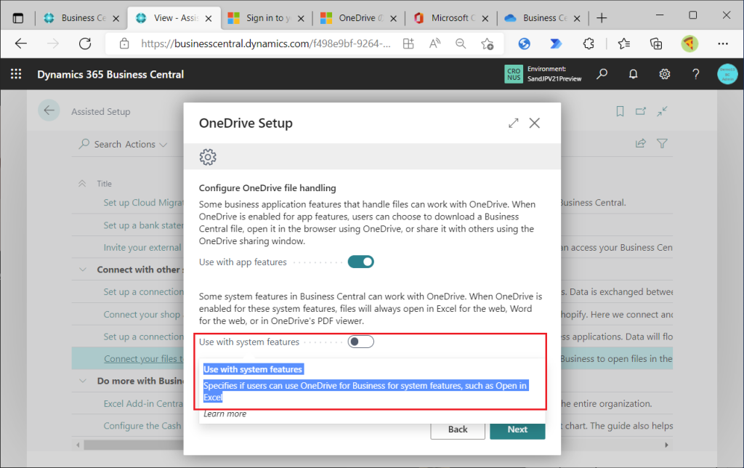Open the Business Central search magnifier

tap(602, 74)
